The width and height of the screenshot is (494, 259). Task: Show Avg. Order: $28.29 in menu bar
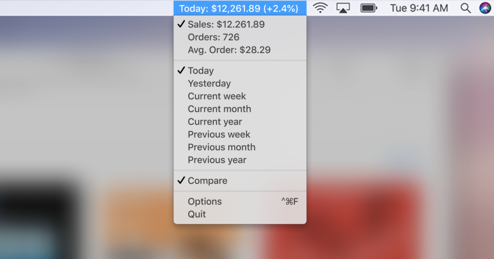pyautogui.click(x=240, y=50)
